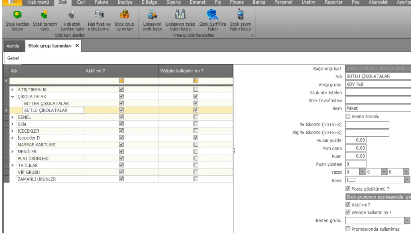
Task: Open Lokasyon sevk fişleri
Action: [152, 20]
